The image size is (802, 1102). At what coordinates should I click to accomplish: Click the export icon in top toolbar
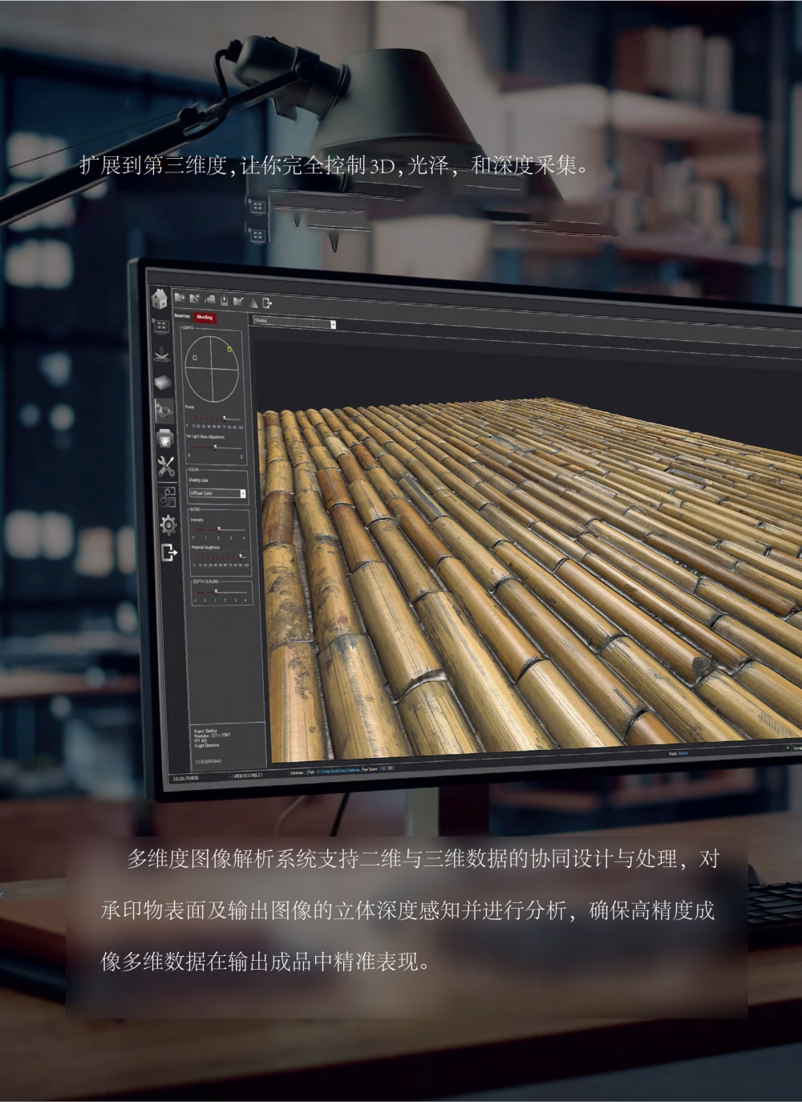pyautogui.click(x=267, y=303)
